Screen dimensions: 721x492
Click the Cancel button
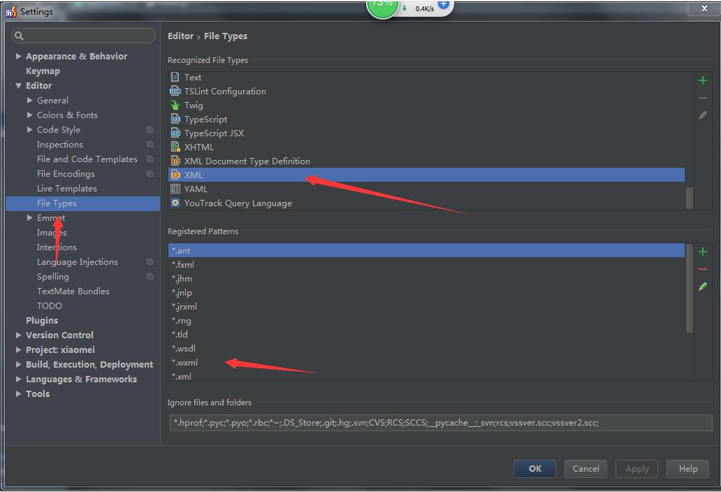coord(585,468)
